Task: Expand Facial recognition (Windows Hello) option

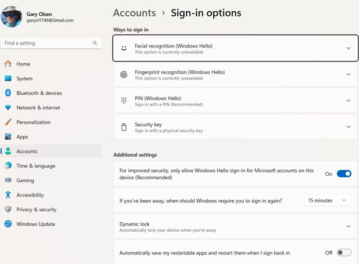Action: [x=236, y=48]
